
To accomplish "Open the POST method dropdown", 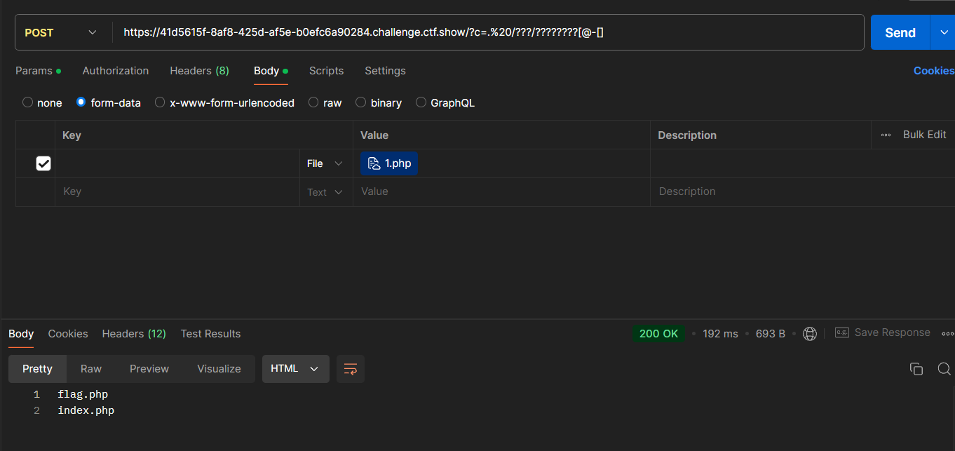I will pos(60,32).
